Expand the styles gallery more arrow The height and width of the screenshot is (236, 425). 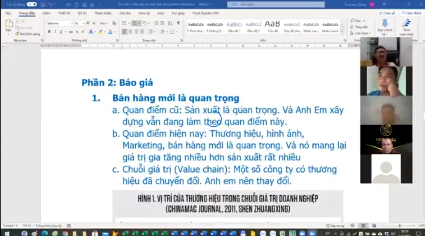pyautogui.click(x=343, y=31)
